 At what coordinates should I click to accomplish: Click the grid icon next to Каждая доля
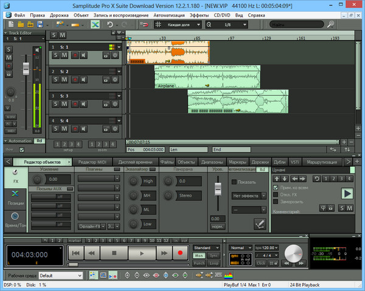pyautogui.click(x=158, y=24)
